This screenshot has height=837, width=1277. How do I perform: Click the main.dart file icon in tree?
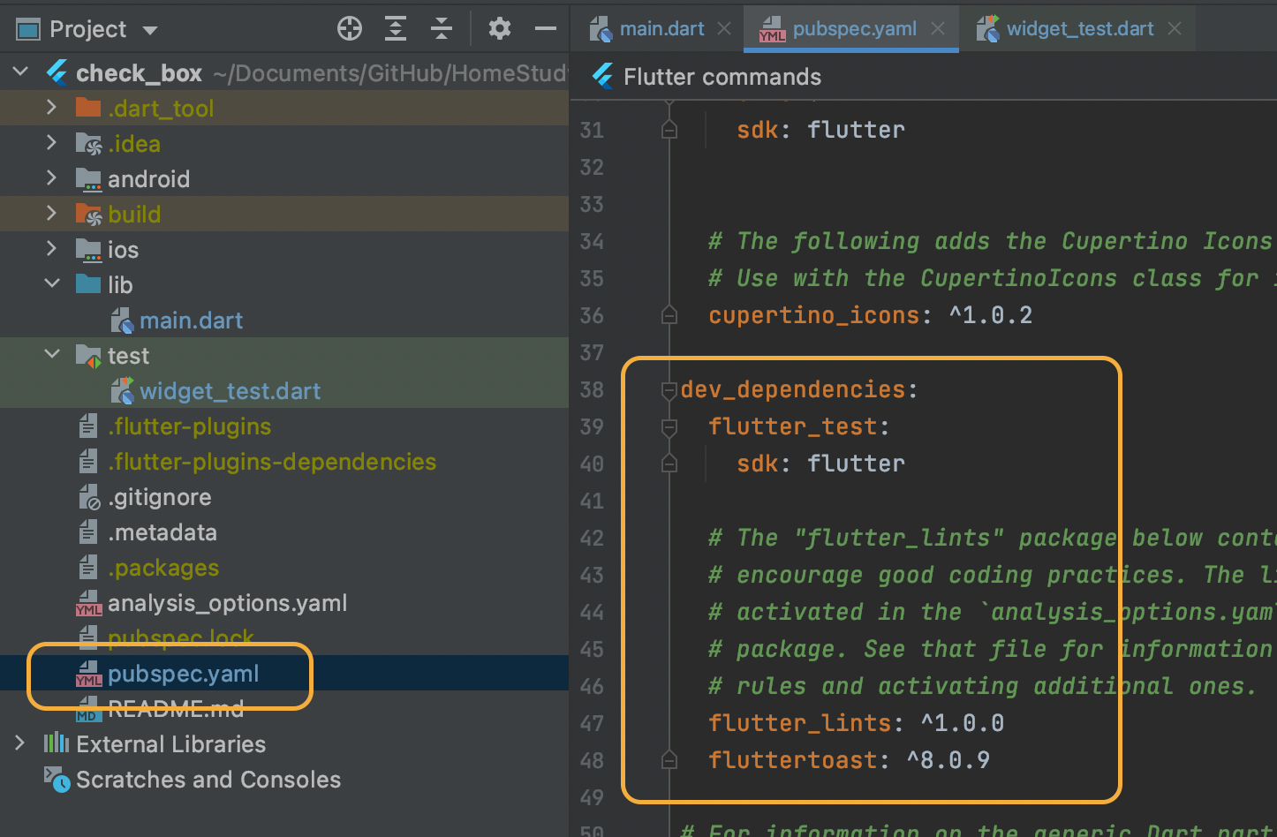[x=122, y=320]
